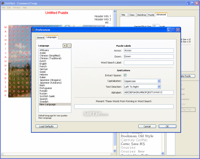Click puzzle preview scroll down arrow
The height and width of the screenshot is (159, 200).
(115, 151)
